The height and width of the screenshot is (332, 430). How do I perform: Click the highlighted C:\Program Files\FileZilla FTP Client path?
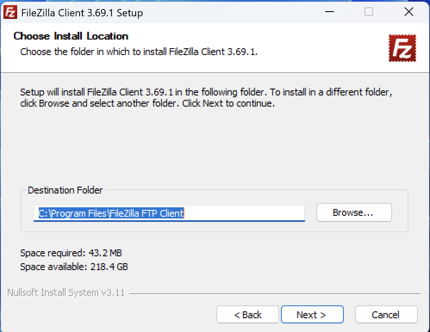click(111, 213)
